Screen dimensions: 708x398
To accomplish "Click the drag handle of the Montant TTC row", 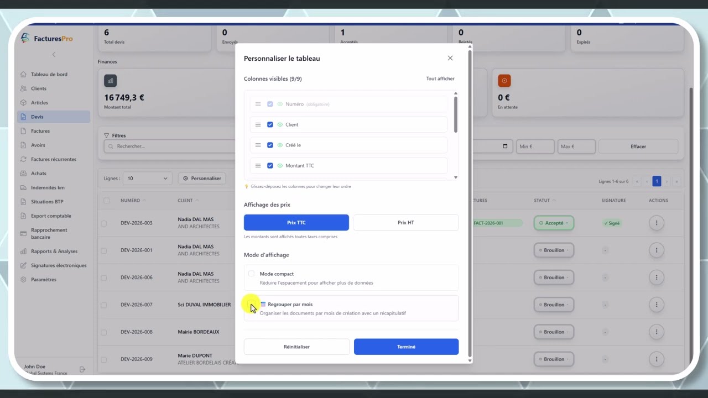I will 258,165.
